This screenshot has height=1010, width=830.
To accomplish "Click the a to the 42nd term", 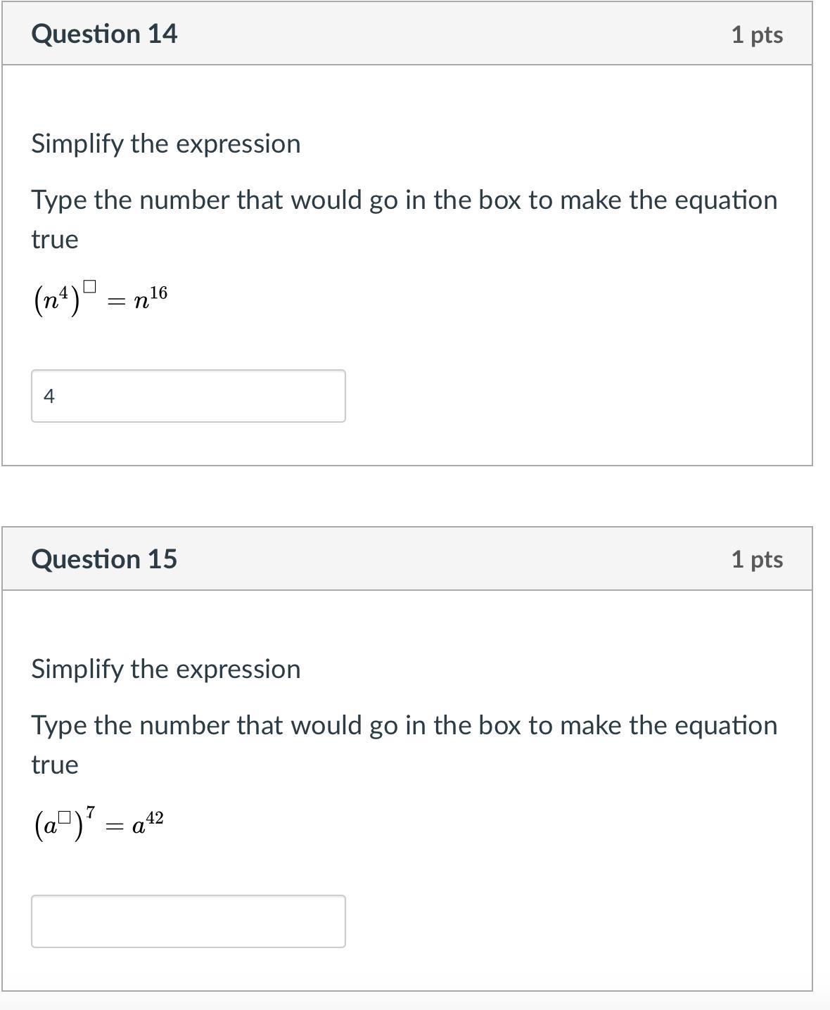I will coord(148,823).
